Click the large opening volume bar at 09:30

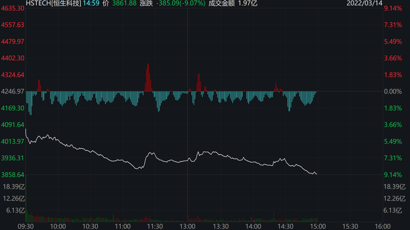point(26,199)
